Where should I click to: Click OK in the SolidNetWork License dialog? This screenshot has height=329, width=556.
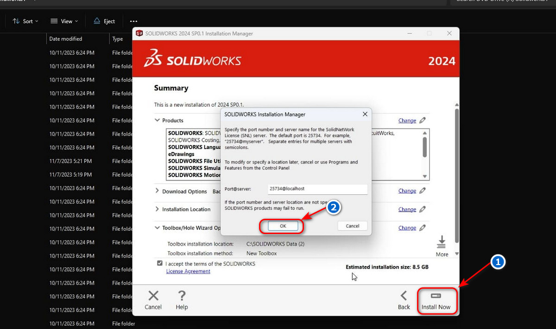point(283,226)
